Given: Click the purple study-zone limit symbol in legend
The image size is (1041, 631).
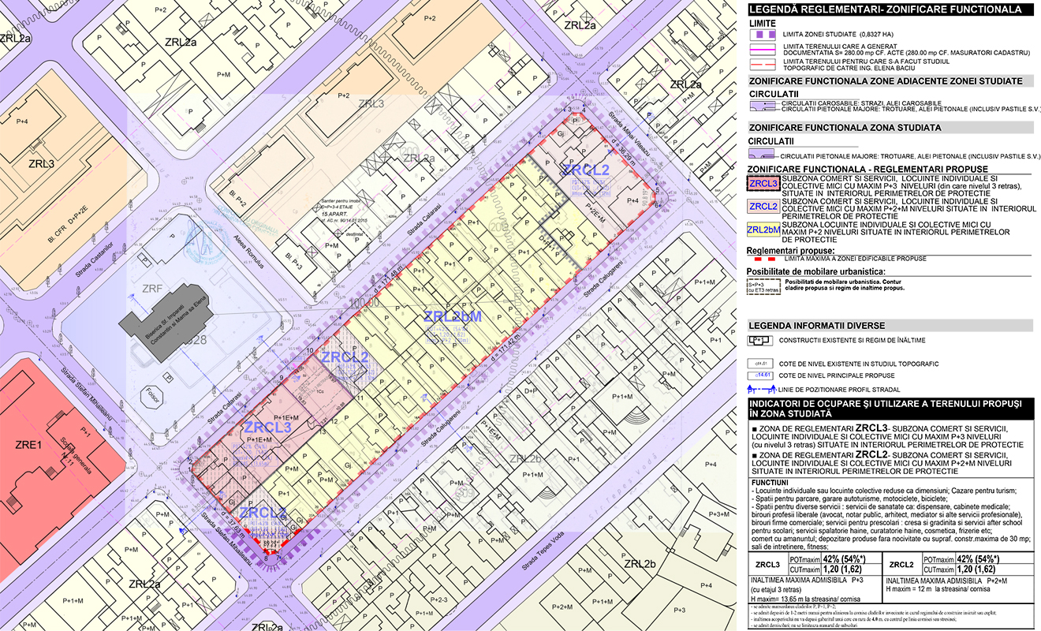Looking at the screenshot, I should pyautogui.click(x=762, y=35).
